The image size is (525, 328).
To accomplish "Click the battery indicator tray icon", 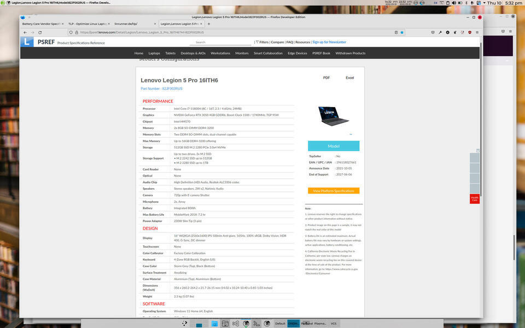I will coord(460,3).
